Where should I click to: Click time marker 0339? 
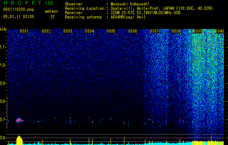(x=198, y=31)
